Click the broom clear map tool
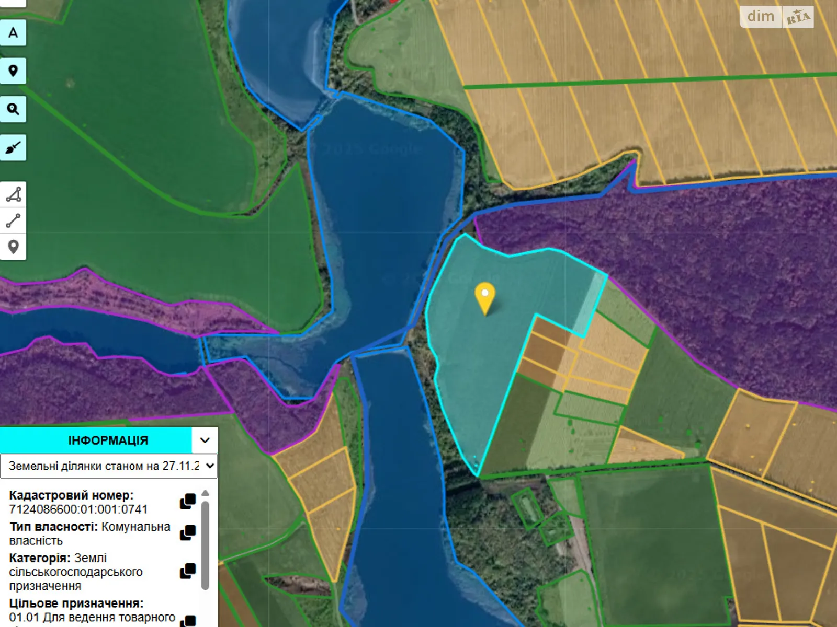Image resolution: width=837 pixels, height=627 pixels. pos(13,148)
